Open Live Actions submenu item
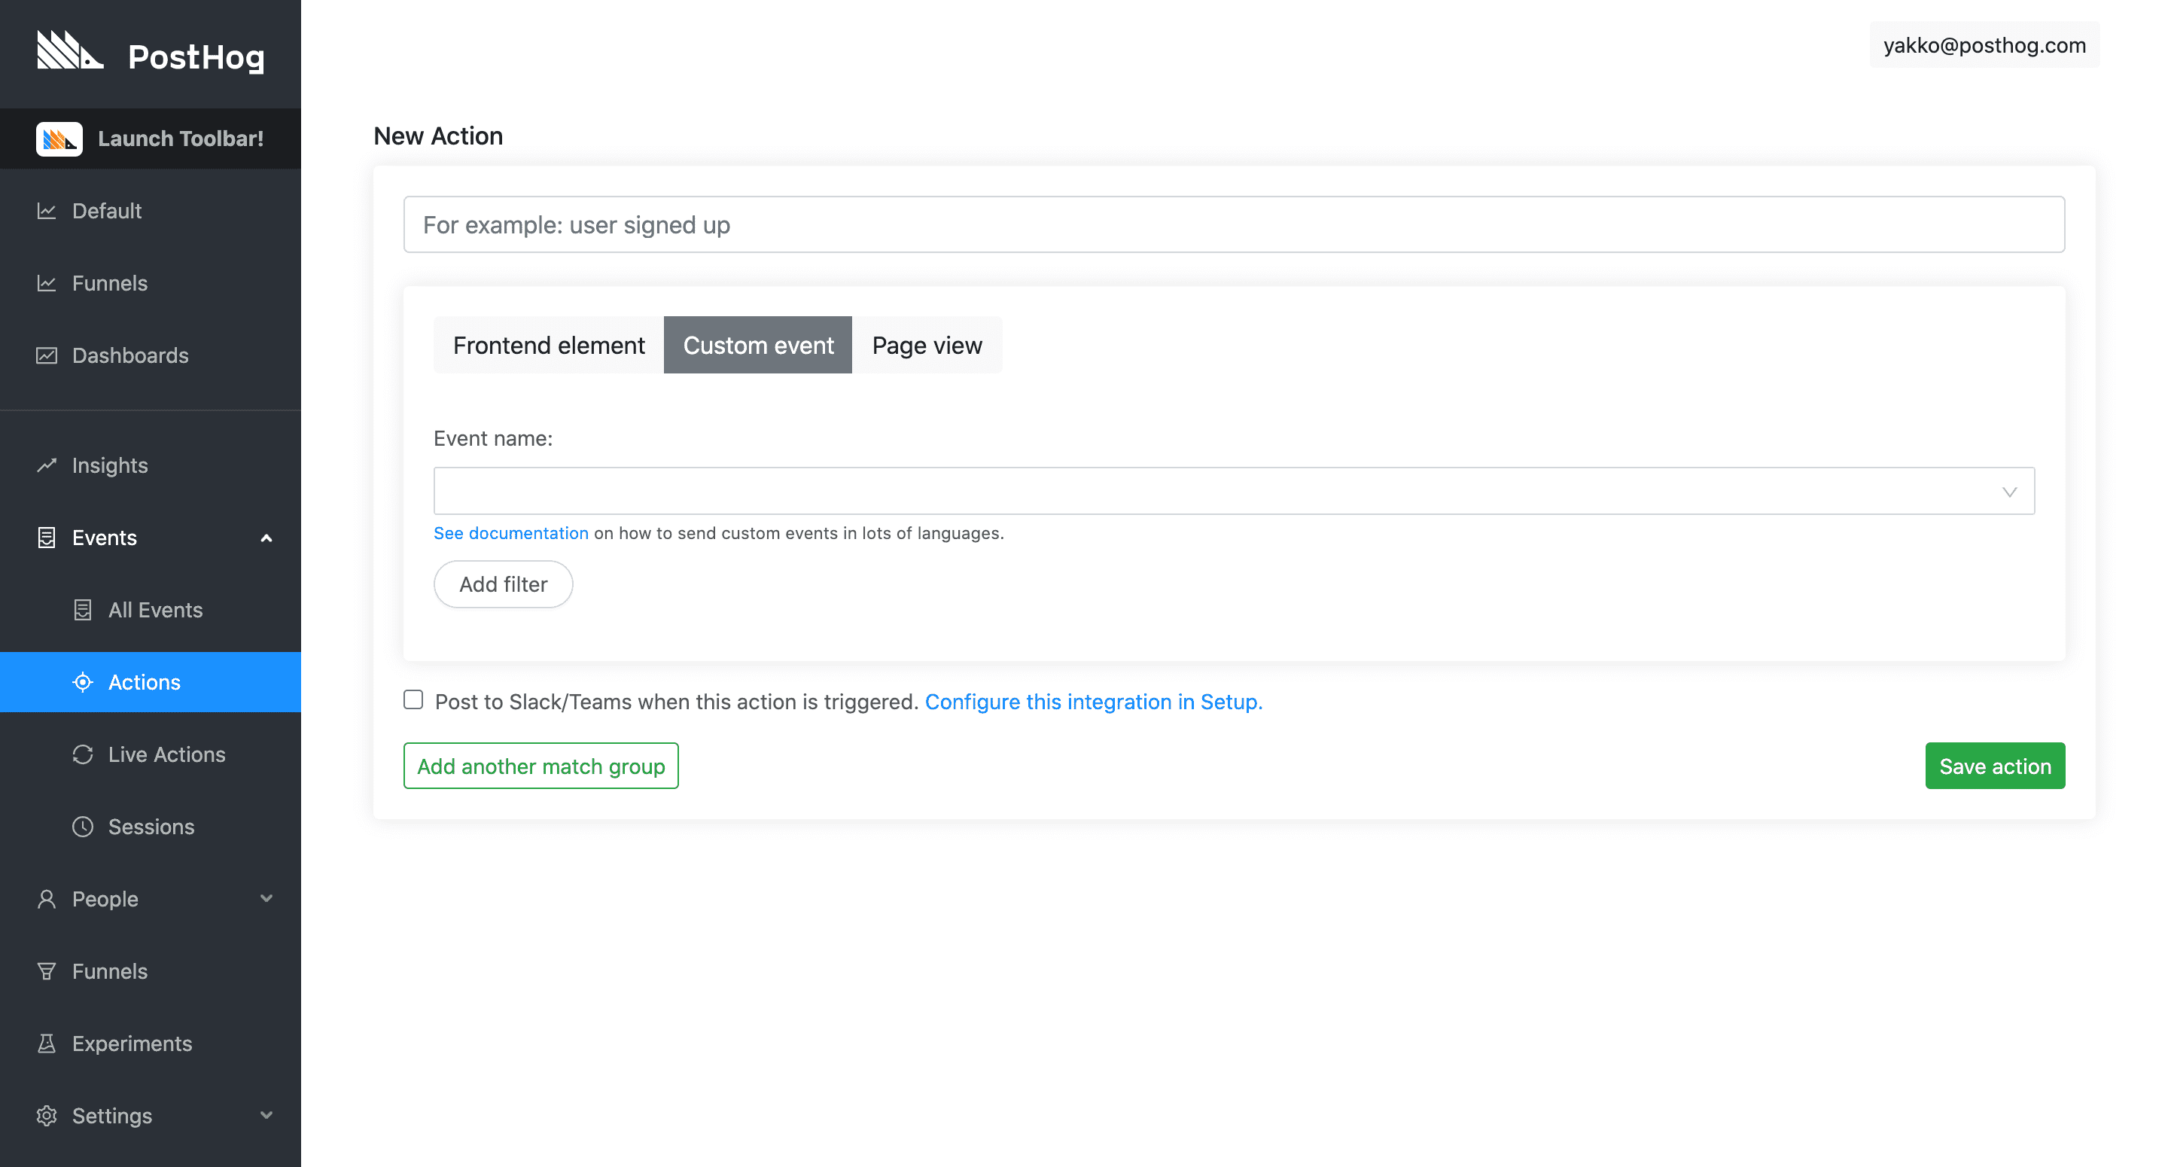 (x=151, y=754)
